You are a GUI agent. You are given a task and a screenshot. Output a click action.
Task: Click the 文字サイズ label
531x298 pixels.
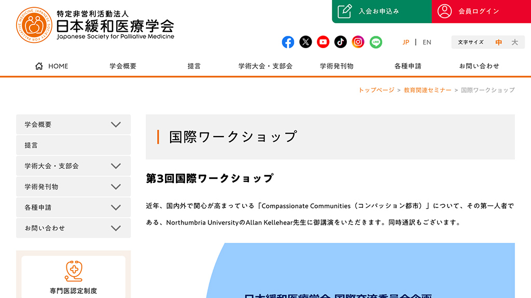click(471, 42)
